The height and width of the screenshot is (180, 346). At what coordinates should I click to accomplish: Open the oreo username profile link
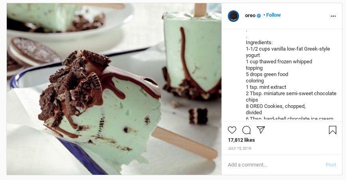(x=250, y=16)
